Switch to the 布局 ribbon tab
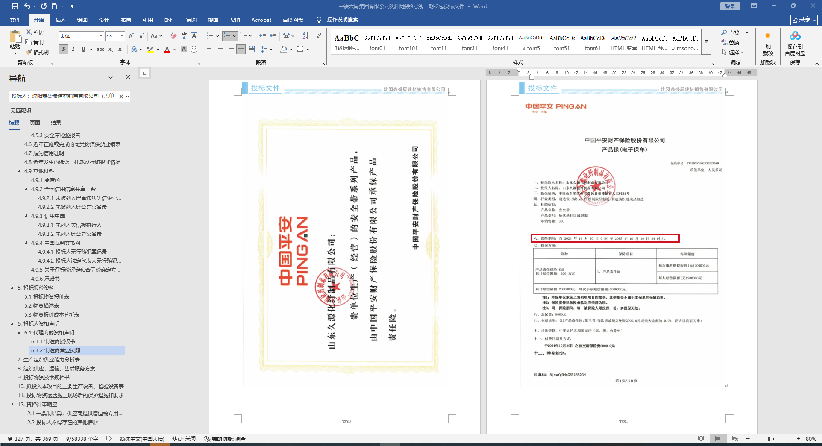 [126, 20]
